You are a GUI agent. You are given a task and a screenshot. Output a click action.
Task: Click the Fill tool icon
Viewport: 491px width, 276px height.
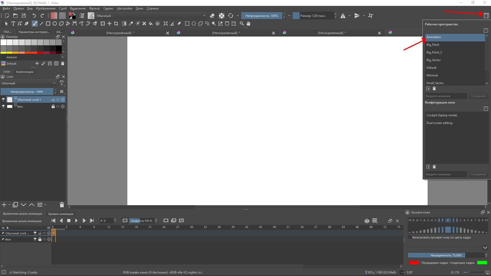pos(151,24)
